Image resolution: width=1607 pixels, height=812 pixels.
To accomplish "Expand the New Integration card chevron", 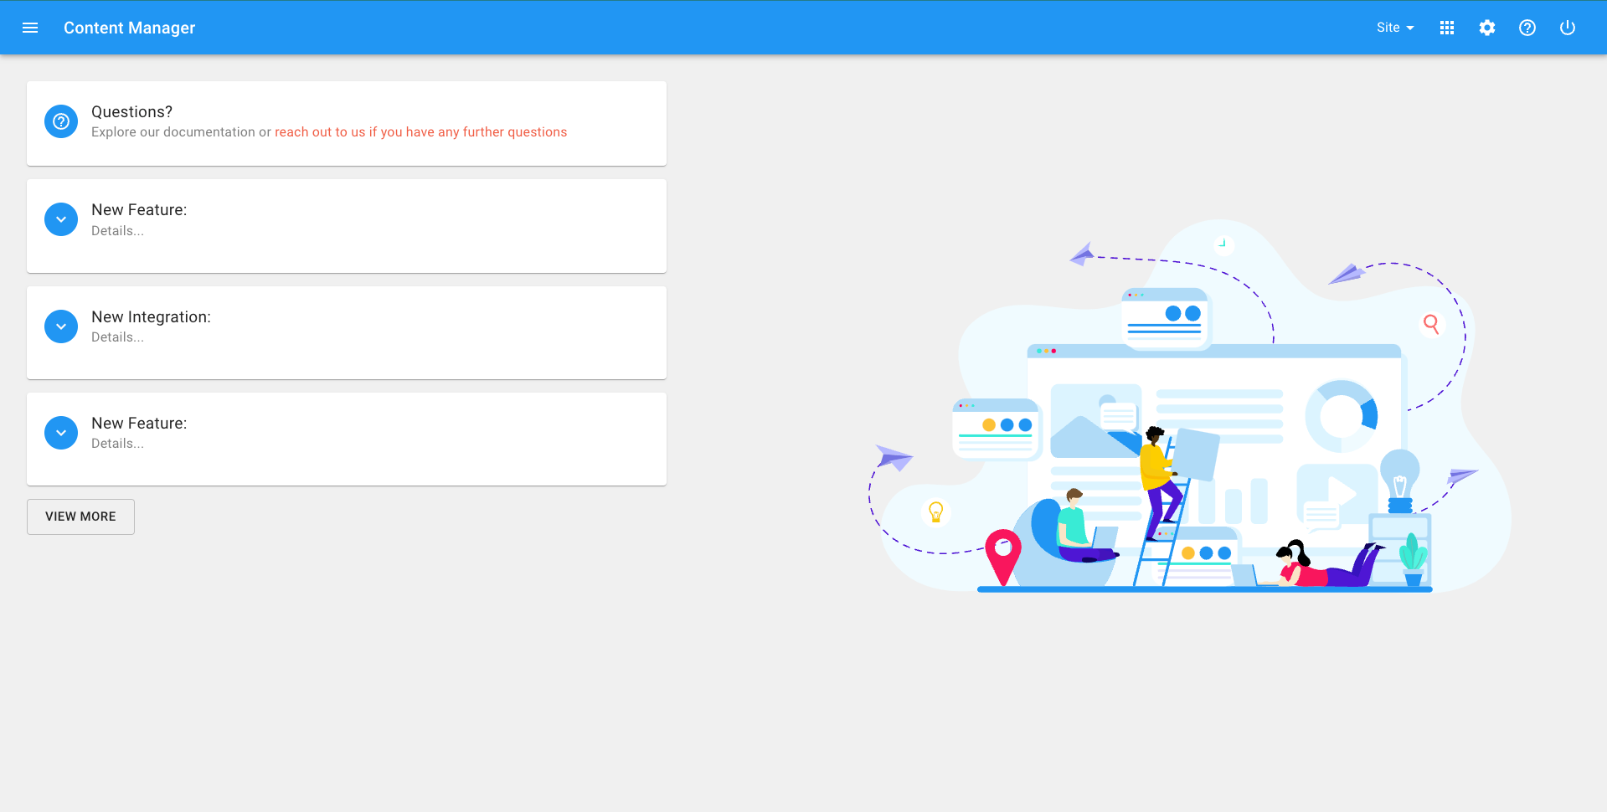I will [x=61, y=326].
